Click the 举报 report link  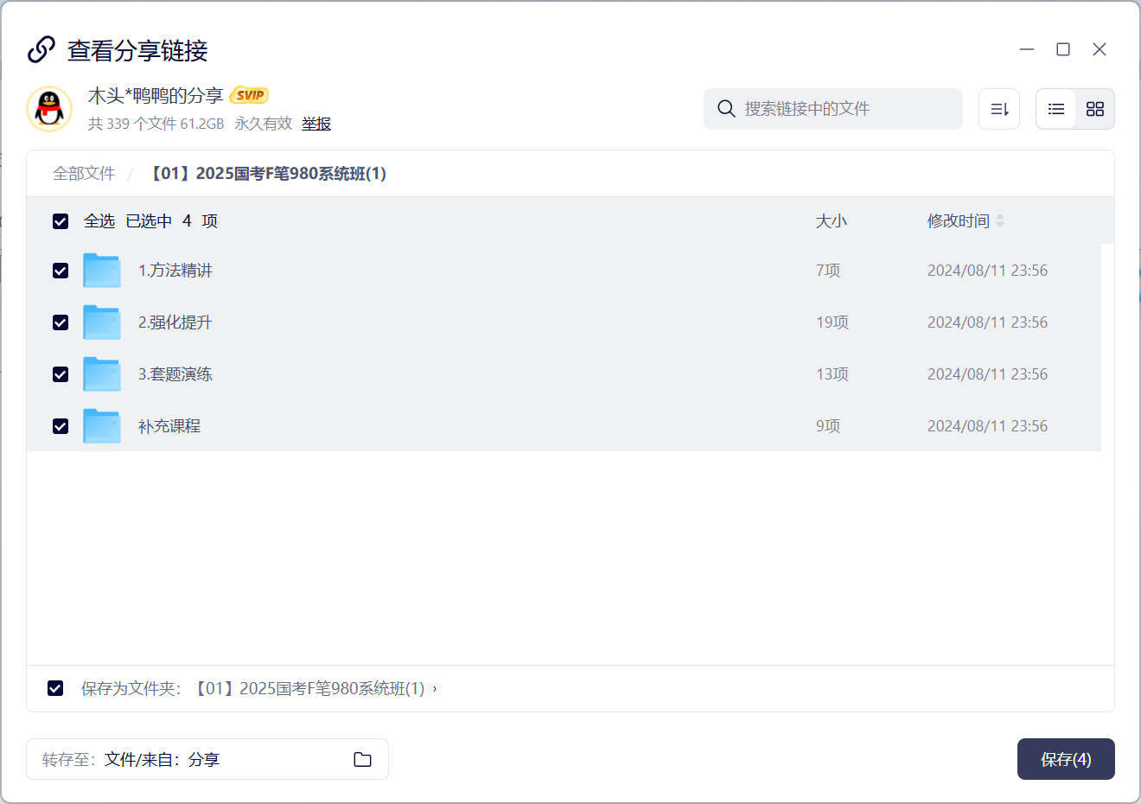click(316, 124)
